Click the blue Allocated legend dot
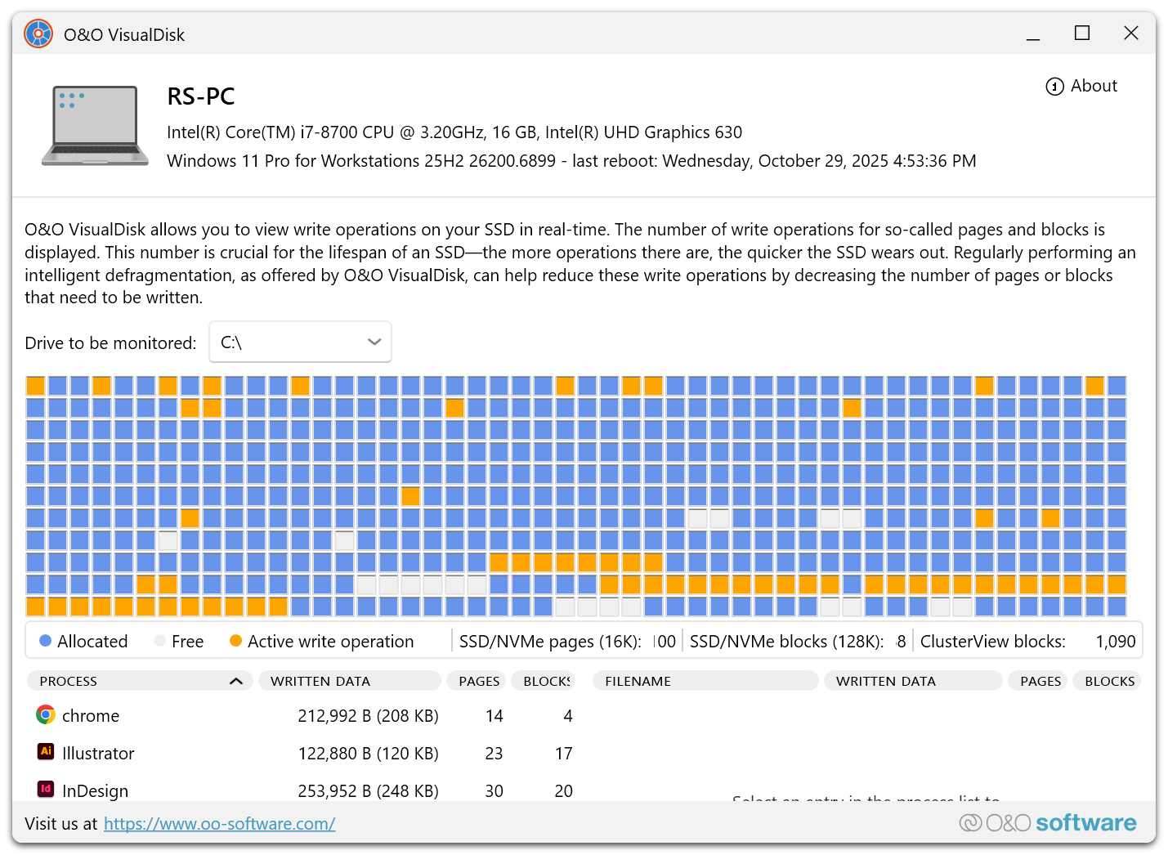 (x=46, y=642)
